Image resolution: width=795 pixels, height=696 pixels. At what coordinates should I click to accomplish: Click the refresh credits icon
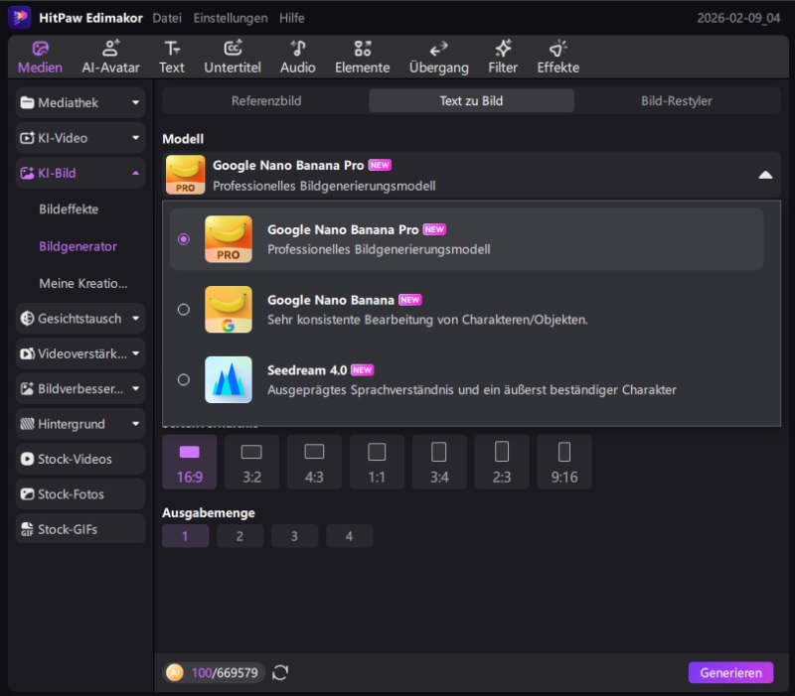(x=280, y=673)
